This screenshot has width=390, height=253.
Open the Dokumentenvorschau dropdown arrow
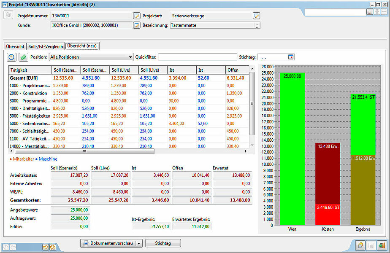[x=139, y=243]
